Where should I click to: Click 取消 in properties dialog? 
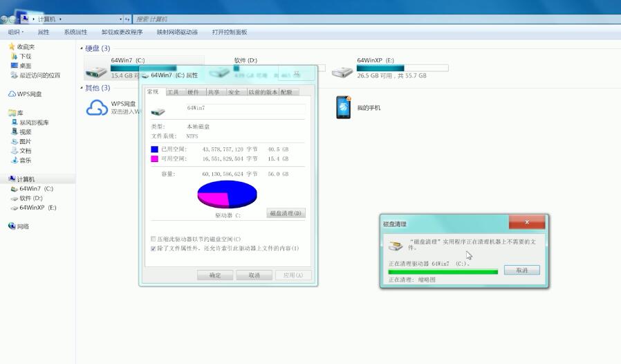[x=254, y=275]
